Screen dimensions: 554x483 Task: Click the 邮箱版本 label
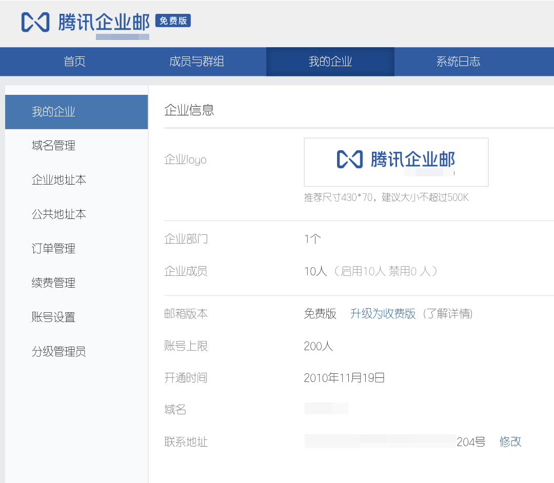[x=186, y=313]
